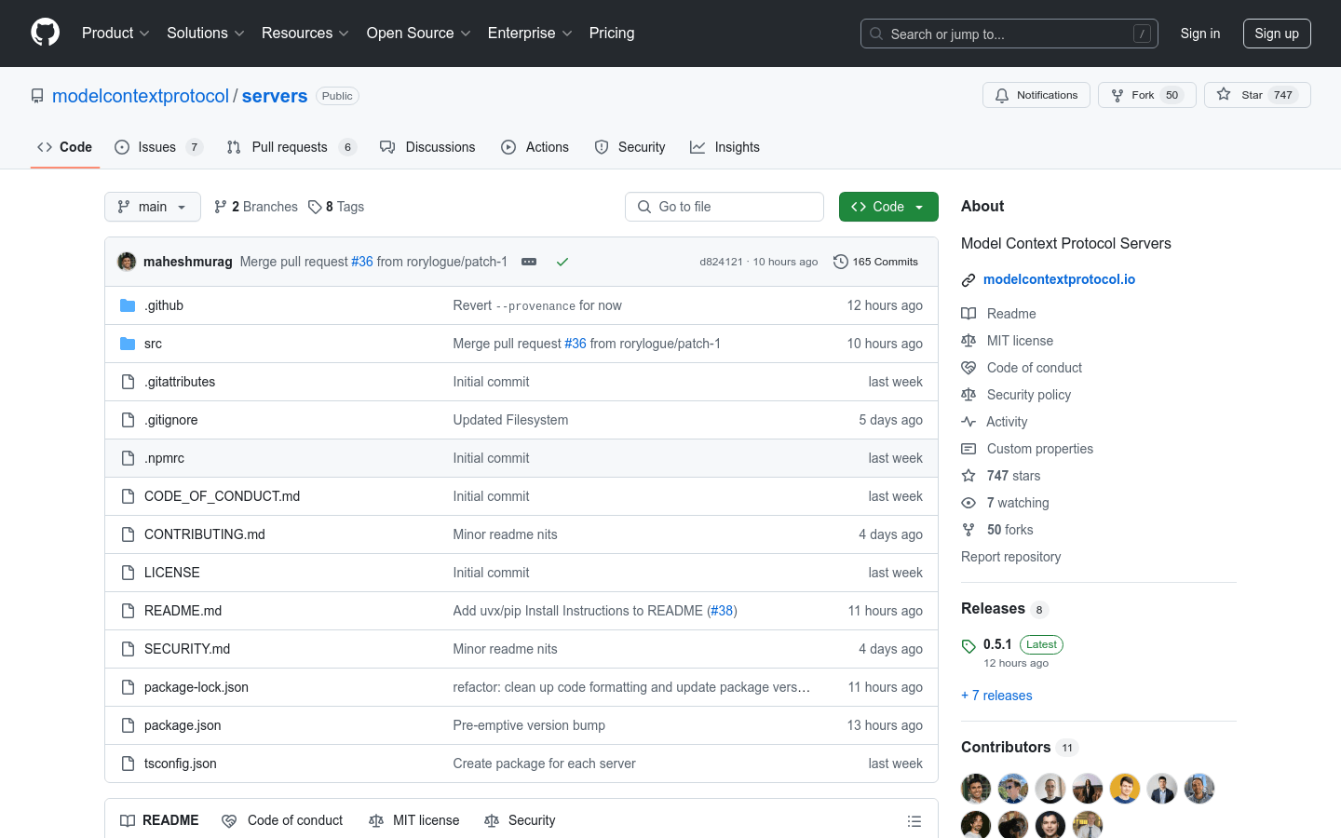Click the notification bell icon
The width and height of the screenshot is (1341, 838).
(x=1001, y=94)
